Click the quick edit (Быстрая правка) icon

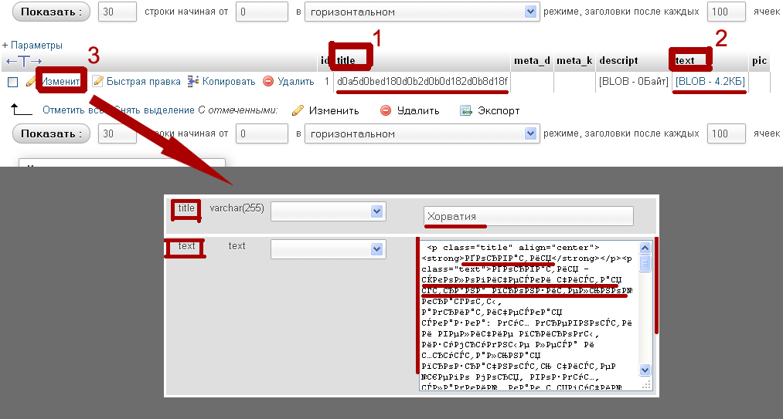(97, 81)
